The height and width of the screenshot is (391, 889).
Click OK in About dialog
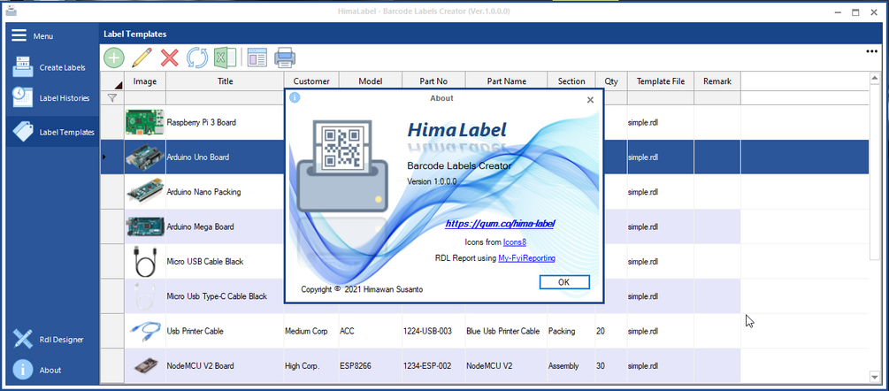click(x=564, y=282)
